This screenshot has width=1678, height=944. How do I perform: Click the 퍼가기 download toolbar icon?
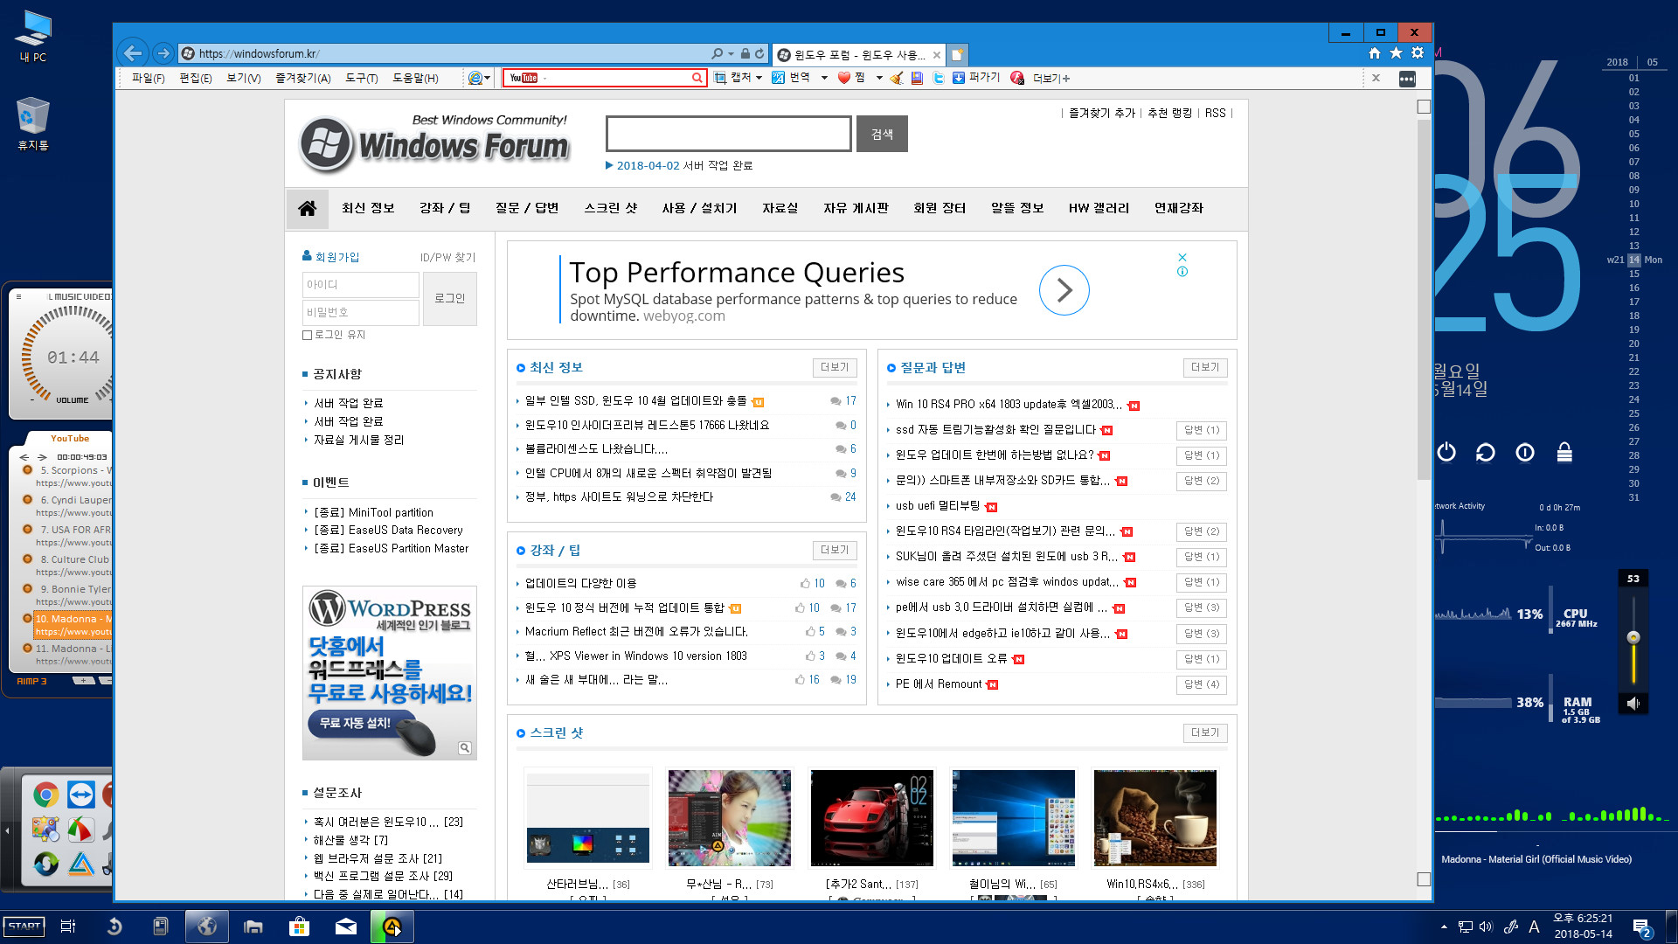point(959,78)
